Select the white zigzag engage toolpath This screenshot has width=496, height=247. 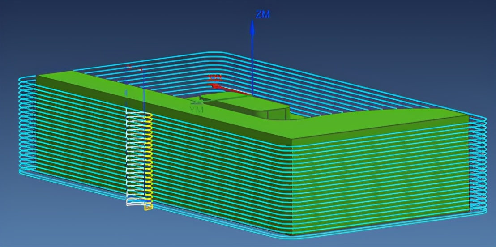pyautogui.click(x=135, y=158)
